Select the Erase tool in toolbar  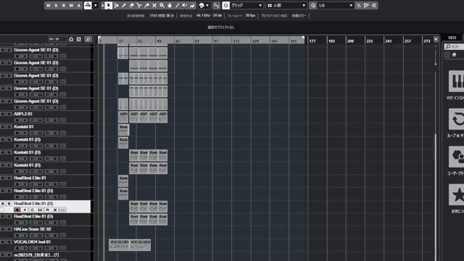pos(132,5)
